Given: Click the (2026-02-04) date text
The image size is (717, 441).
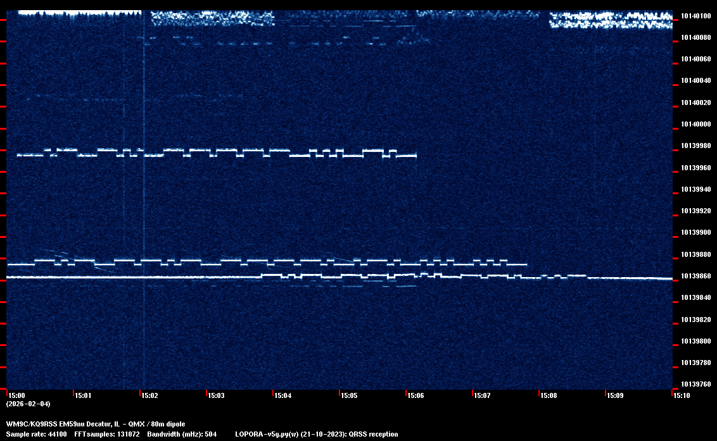Looking at the screenshot, I should (28, 404).
